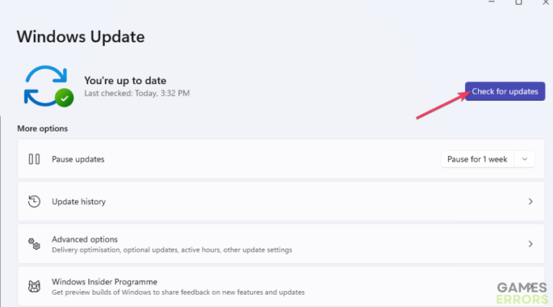553x307 pixels.
Task: Select Pause for 1 week
Action: pos(477,159)
